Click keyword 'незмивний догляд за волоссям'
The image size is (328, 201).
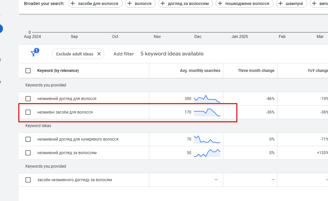point(67,153)
